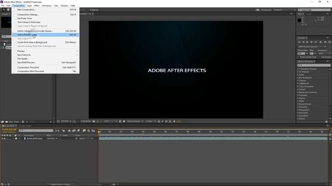Viewport: 332px width, 186px height.
Task: Open the RAM Preview Options dropdown
Action: pos(312,47)
